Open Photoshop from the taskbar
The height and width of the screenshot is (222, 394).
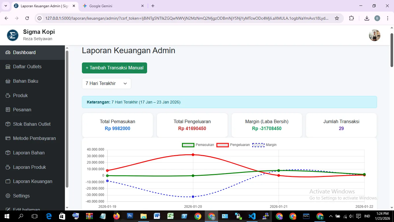point(130,216)
